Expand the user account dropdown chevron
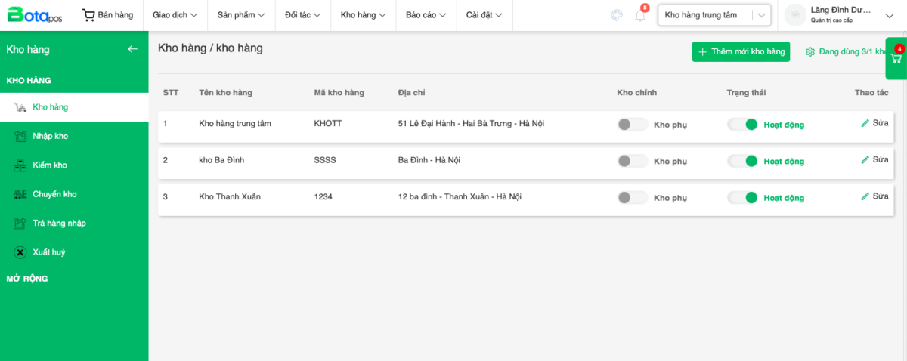The height and width of the screenshot is (361, 907). 888,15
